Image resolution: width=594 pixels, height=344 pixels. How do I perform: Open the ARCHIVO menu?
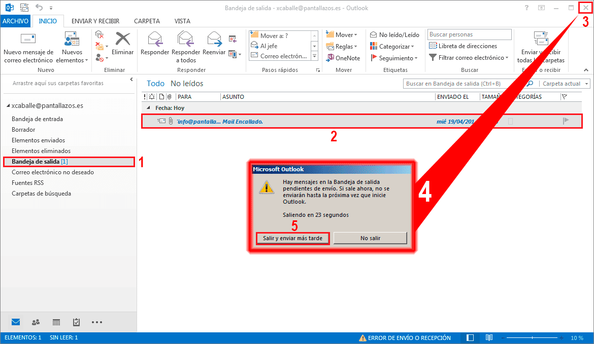16,21
